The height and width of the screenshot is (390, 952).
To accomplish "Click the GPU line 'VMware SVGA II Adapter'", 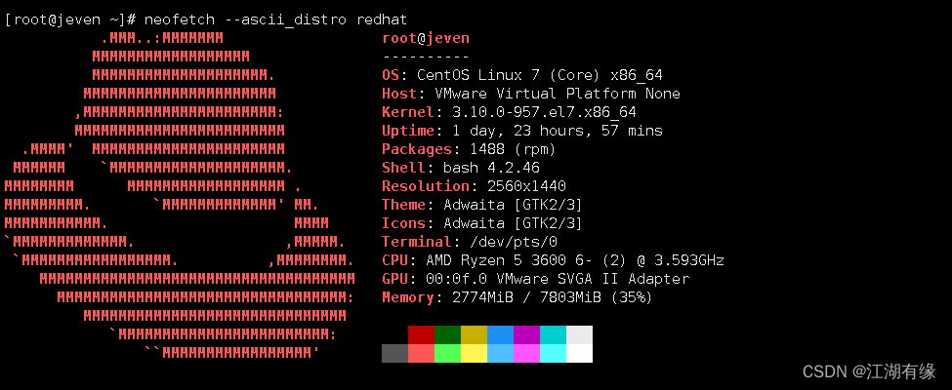I will click(x=593, y=279).
